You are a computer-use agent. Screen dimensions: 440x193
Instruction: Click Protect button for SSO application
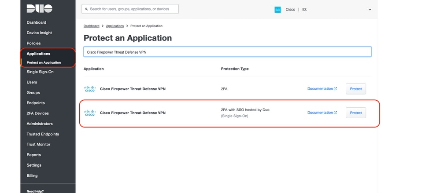pyautogui.click(x=356, y=113)
